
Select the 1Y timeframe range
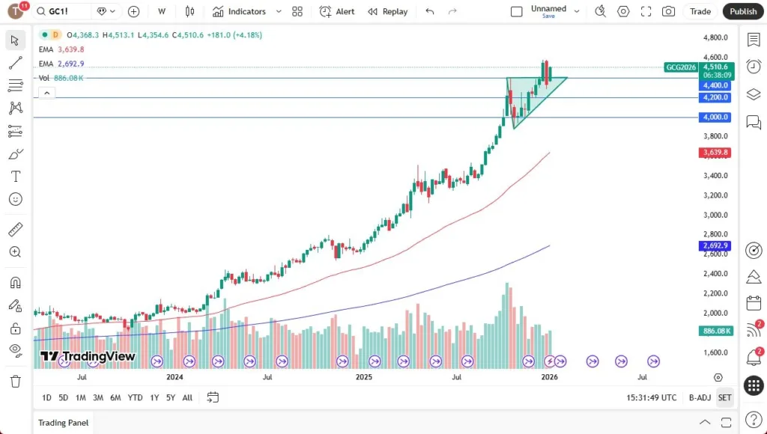pyautogui.click(x=154, y=398)
